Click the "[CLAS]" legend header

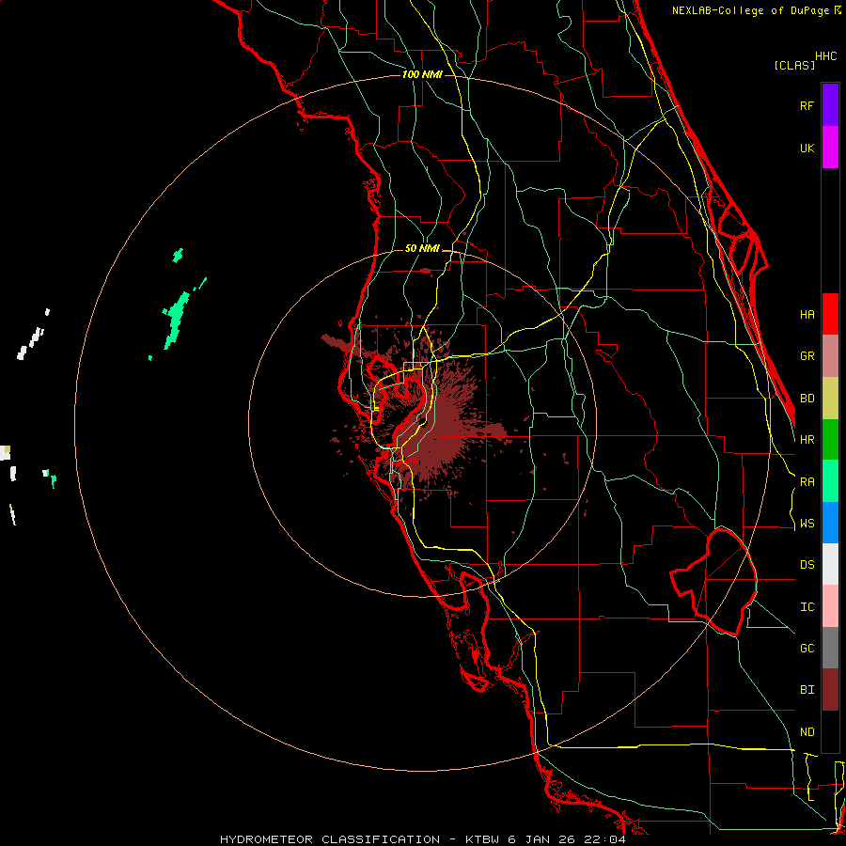click(794, 65)
